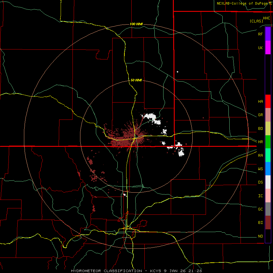Click the 'BD' legend label
The width and height of the screenshot is (273, 273).
pyautogui.click(x=260, y=129)
